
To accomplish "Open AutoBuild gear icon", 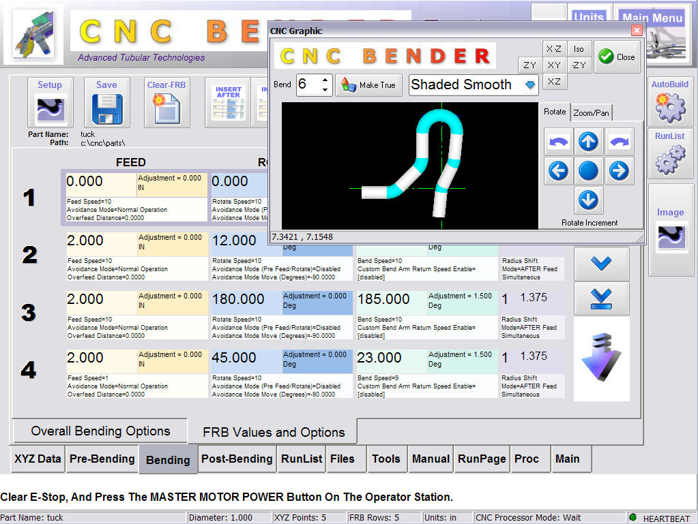I will coord(669,100).
